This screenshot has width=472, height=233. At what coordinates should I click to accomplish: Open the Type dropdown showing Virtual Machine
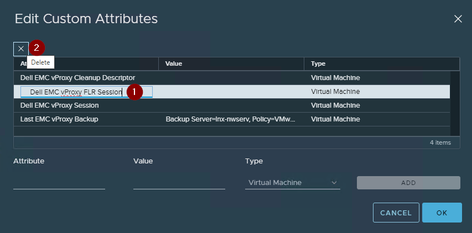pos(292,183)
